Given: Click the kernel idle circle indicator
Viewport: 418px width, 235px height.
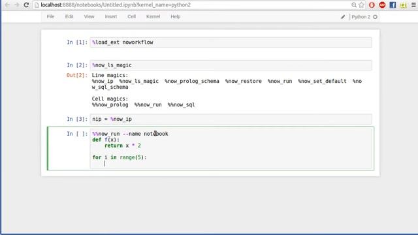Looking at the screenshot, I should tap(375, 17).
